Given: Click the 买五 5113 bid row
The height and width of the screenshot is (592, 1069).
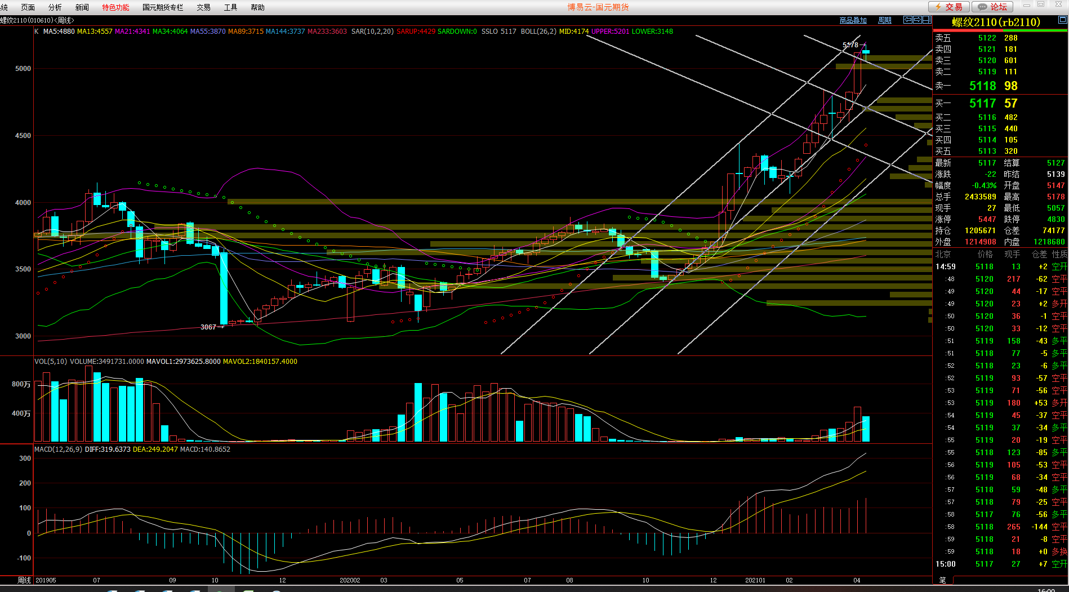Looking at the screenshot, I should point(1000,152).
